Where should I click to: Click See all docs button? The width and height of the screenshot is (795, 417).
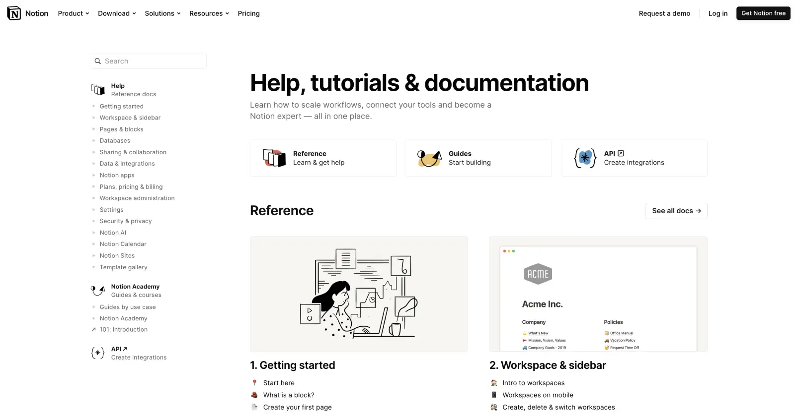point(676,211)
